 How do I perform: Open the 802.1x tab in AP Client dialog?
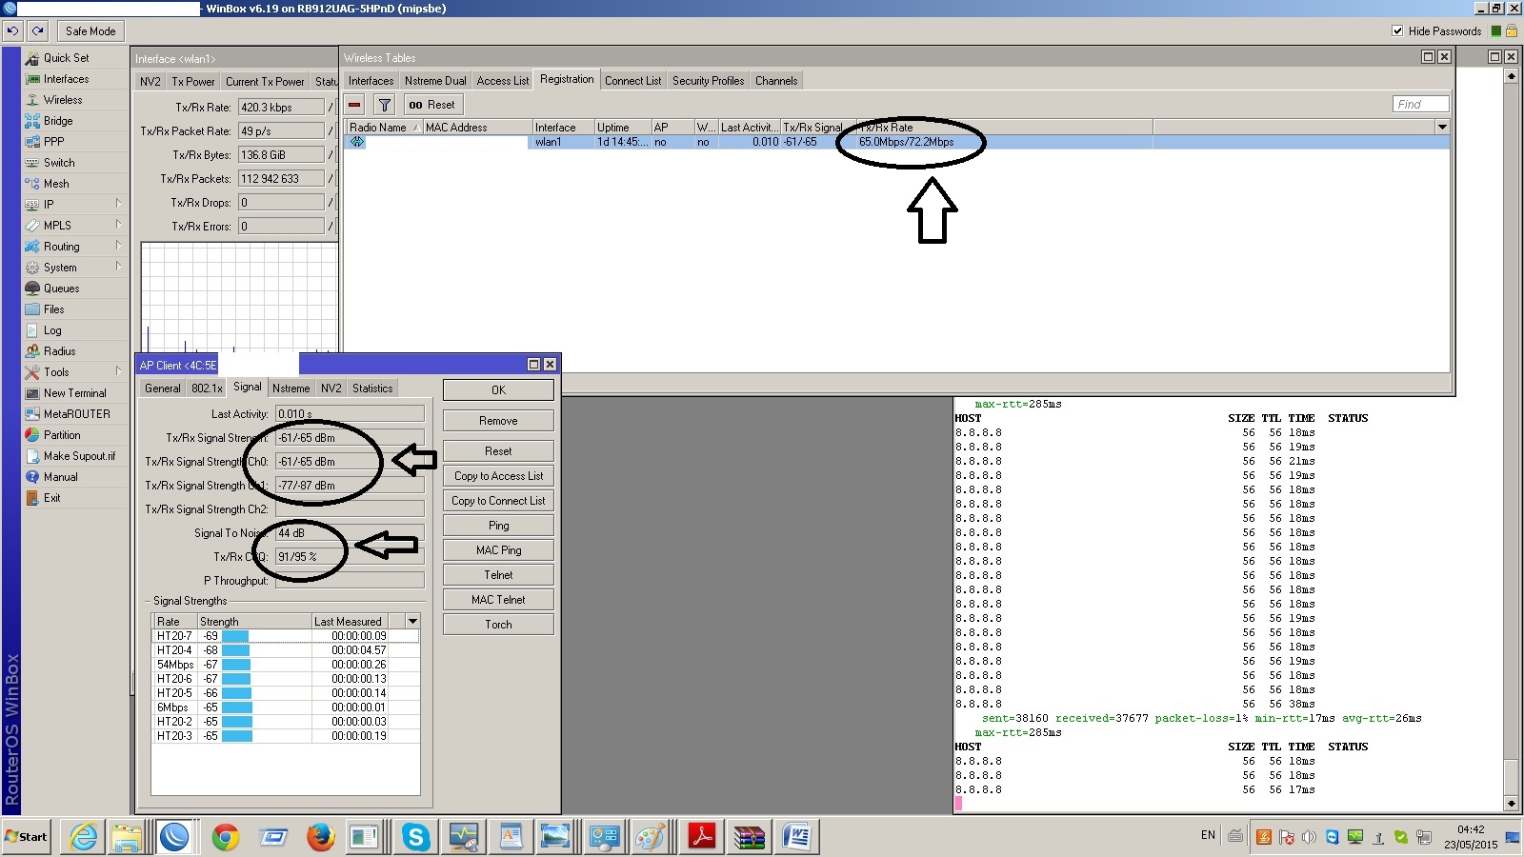207,389
